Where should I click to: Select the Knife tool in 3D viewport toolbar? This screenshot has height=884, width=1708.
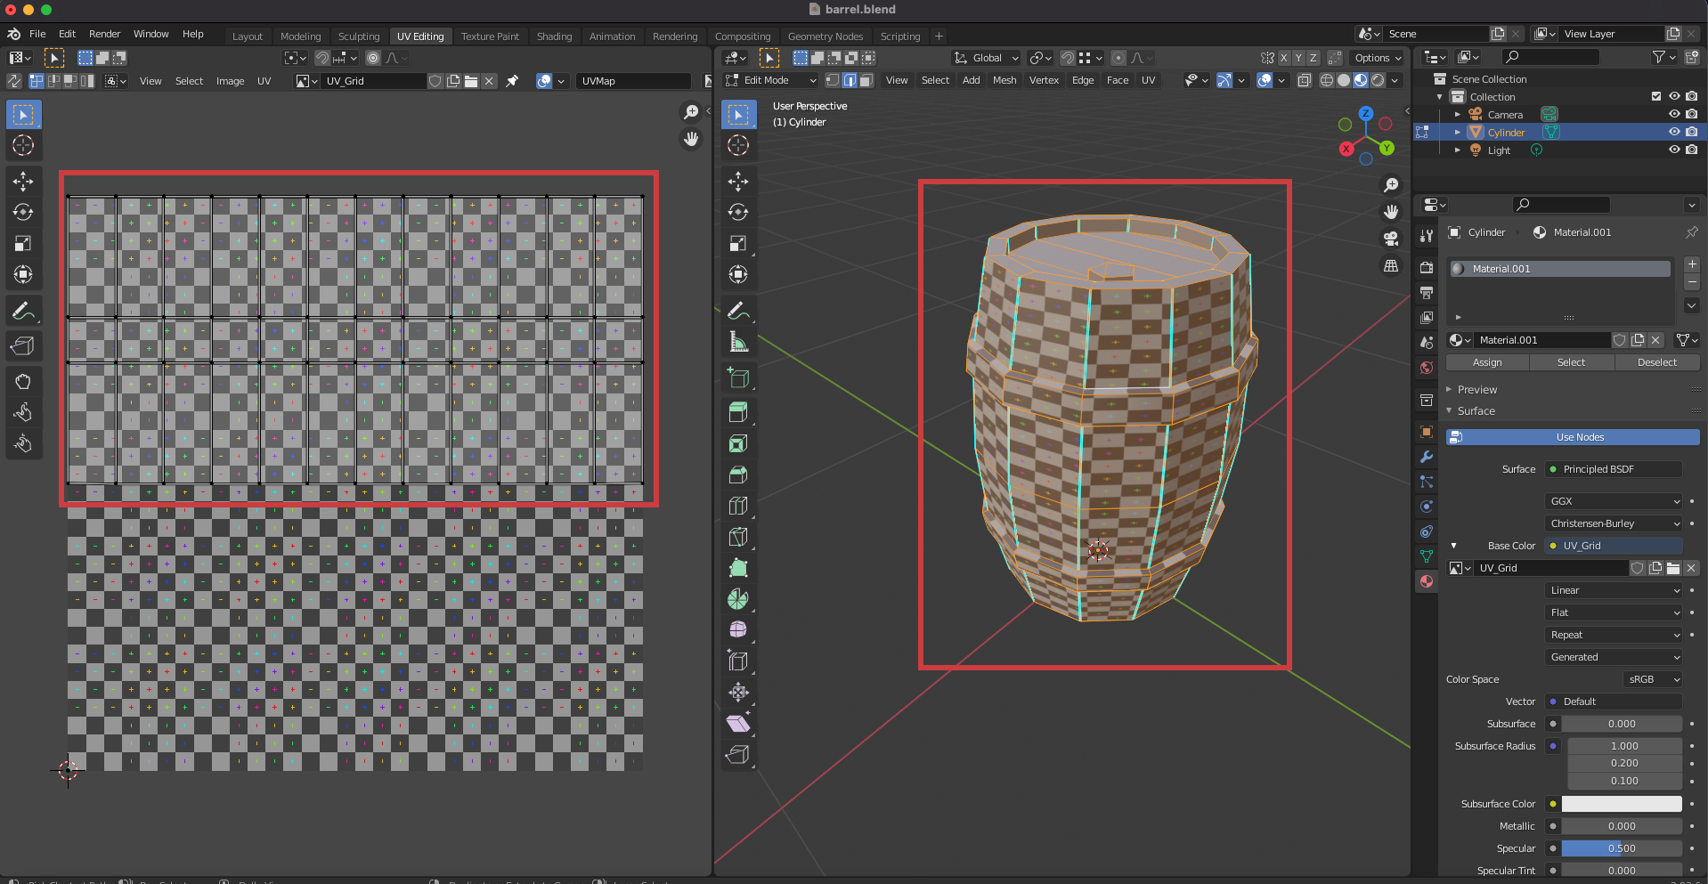click(738, 537)
